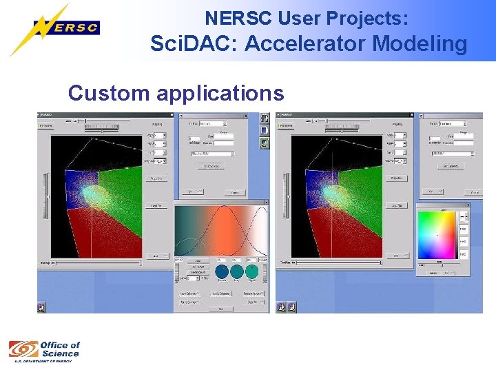Click Close button at bottom of transfer editor
Screen dimensions: 496x372
pyautogui.click(x=221, y=309)
